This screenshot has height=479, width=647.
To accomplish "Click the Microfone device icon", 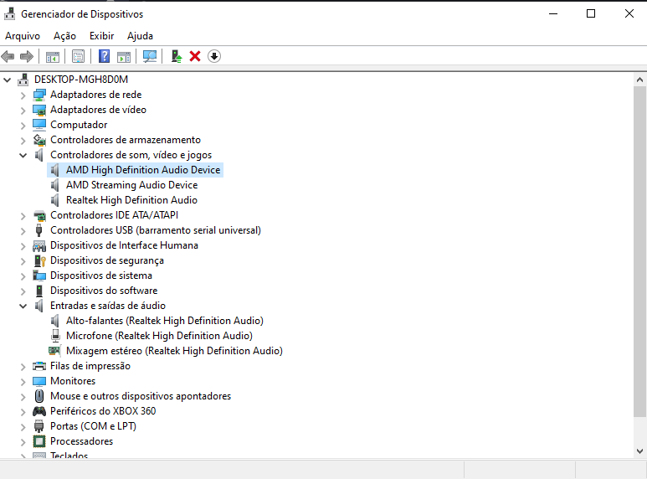I will coord(55,336).
